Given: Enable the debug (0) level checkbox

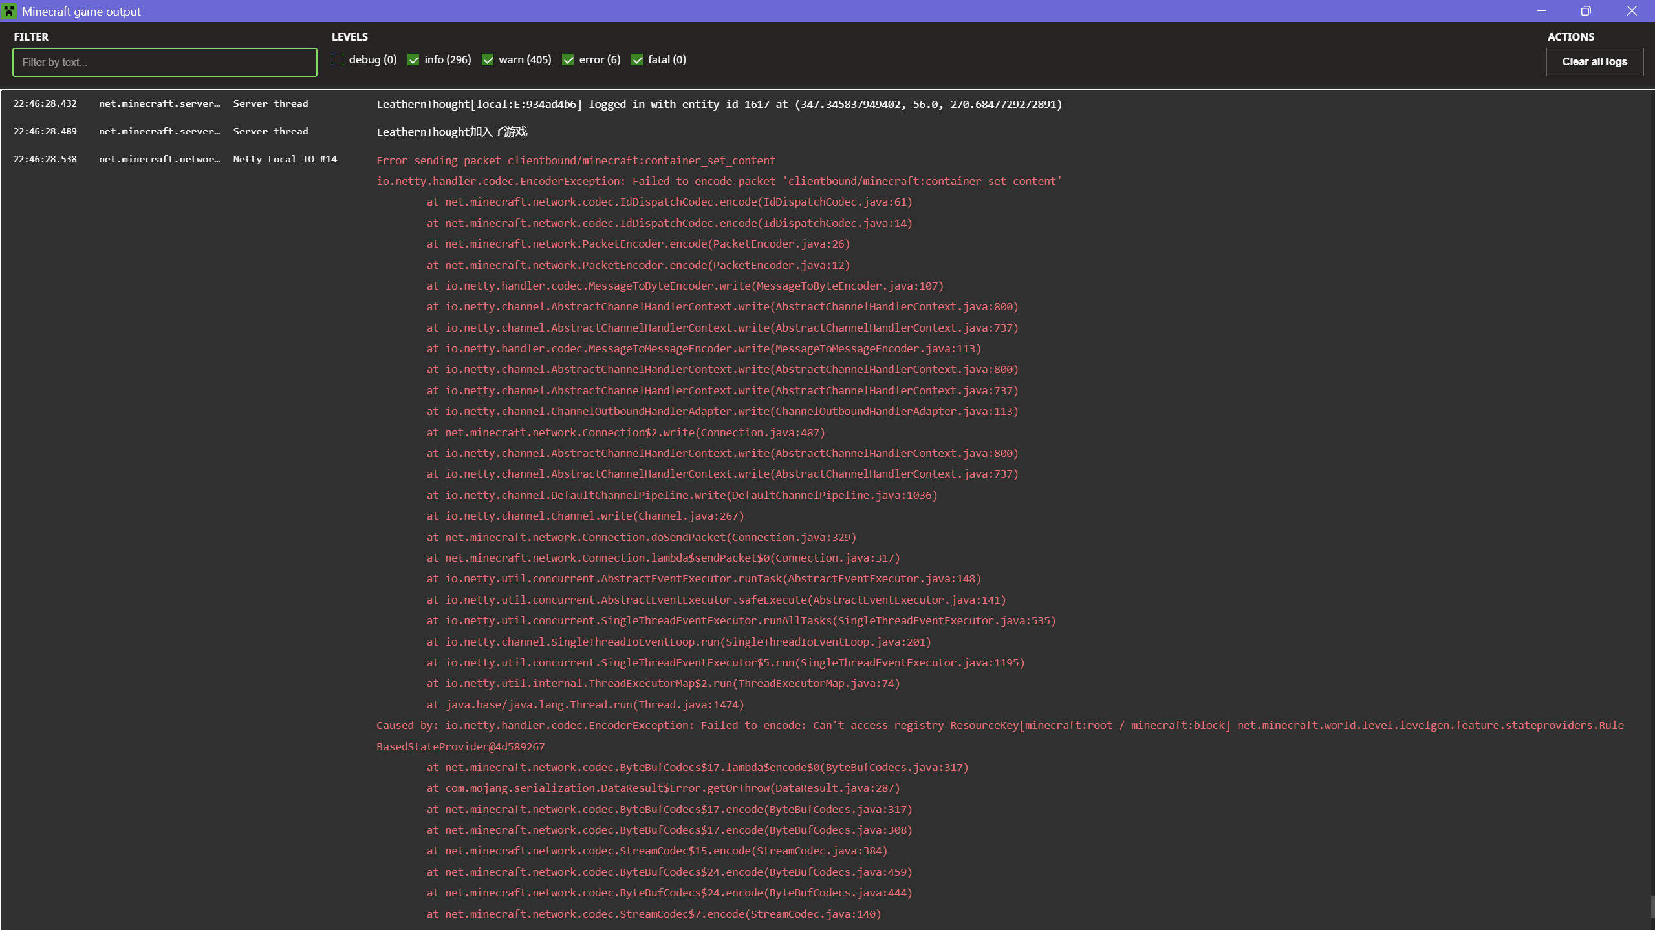Looking at the screenshot, I should click(338, 59).
